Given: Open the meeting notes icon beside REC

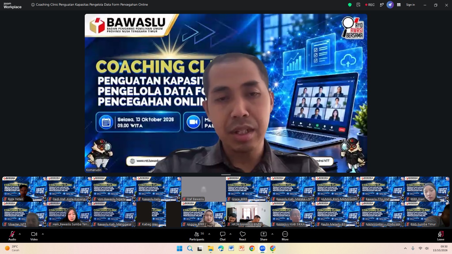Looking at the screenshot, I should pyautogui.click(x=358, y=5).
